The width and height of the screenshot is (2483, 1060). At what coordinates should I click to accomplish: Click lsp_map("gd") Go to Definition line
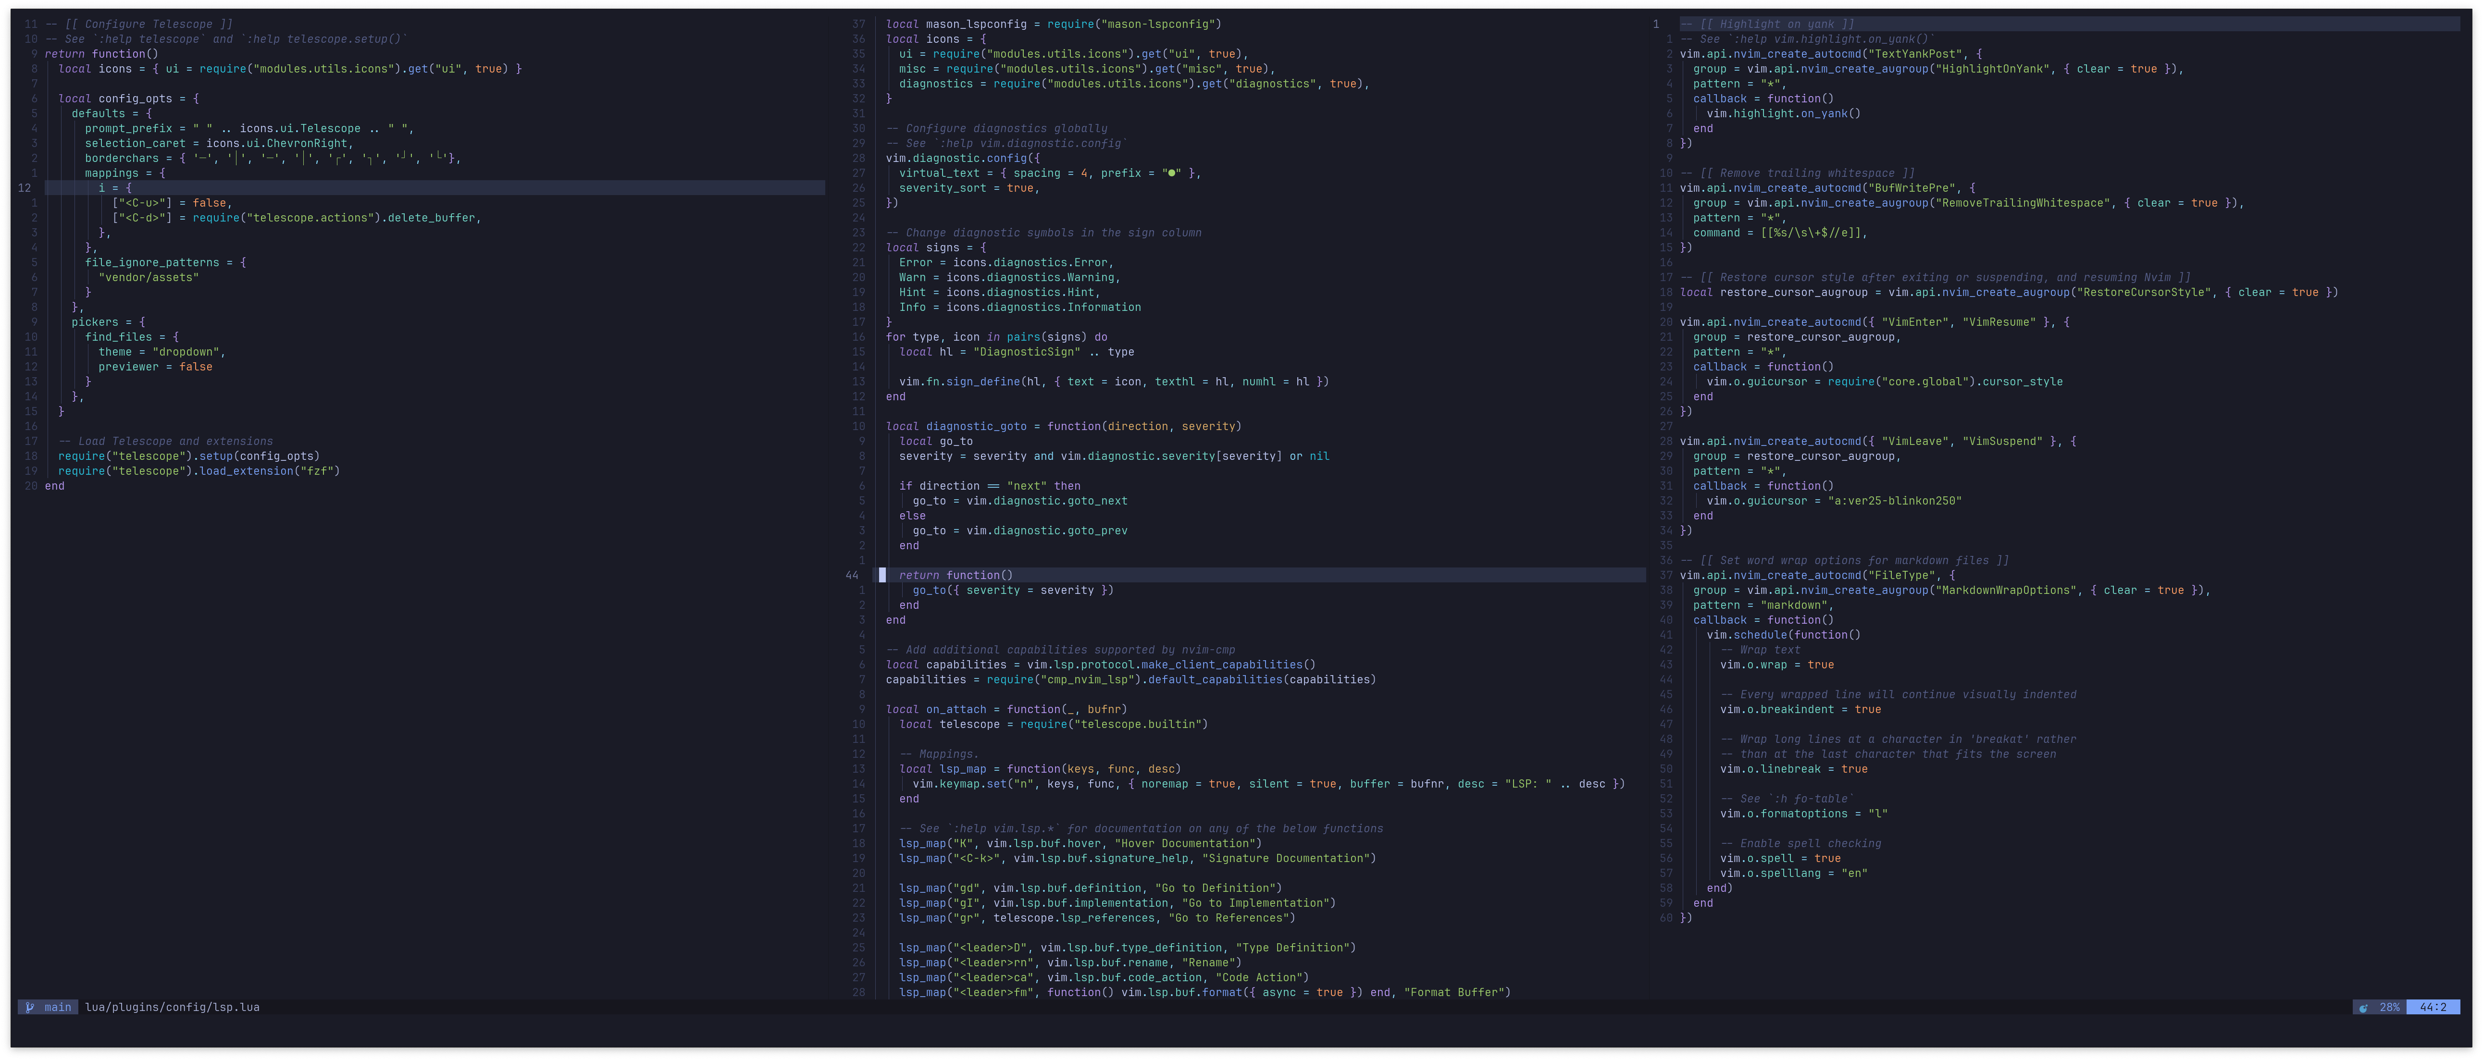[1091, 888]
